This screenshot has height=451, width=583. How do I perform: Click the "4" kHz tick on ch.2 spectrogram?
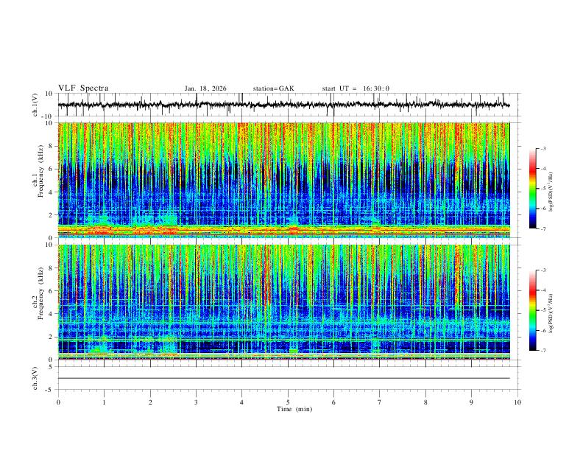51,314
